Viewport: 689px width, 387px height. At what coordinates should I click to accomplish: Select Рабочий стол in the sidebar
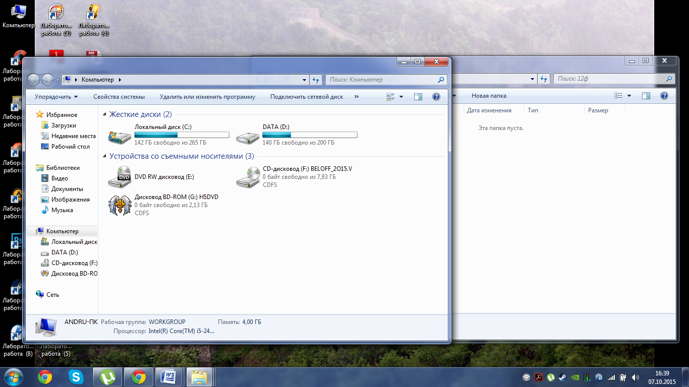click(70, 147)
